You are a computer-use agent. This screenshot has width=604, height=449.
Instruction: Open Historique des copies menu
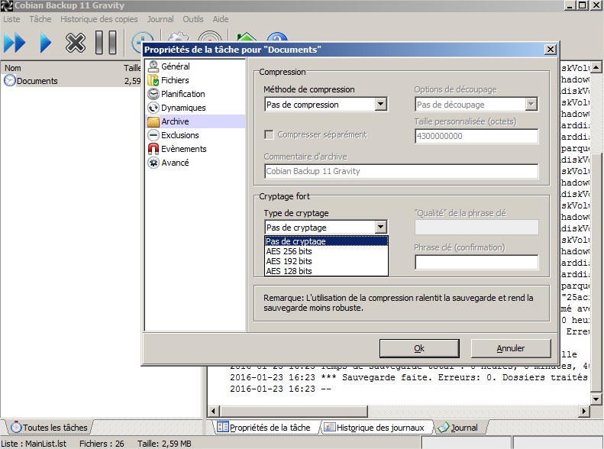99,19
